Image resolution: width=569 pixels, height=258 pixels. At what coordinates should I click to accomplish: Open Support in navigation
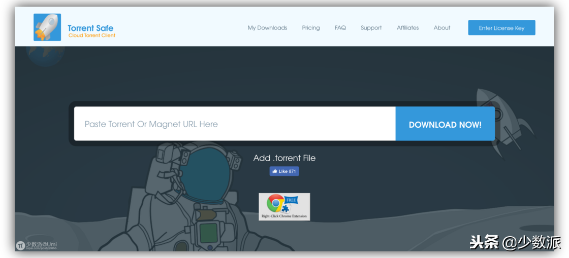[x=371, y=28]
